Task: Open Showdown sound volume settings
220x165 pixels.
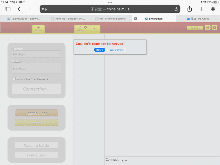Action: [208, 27]
